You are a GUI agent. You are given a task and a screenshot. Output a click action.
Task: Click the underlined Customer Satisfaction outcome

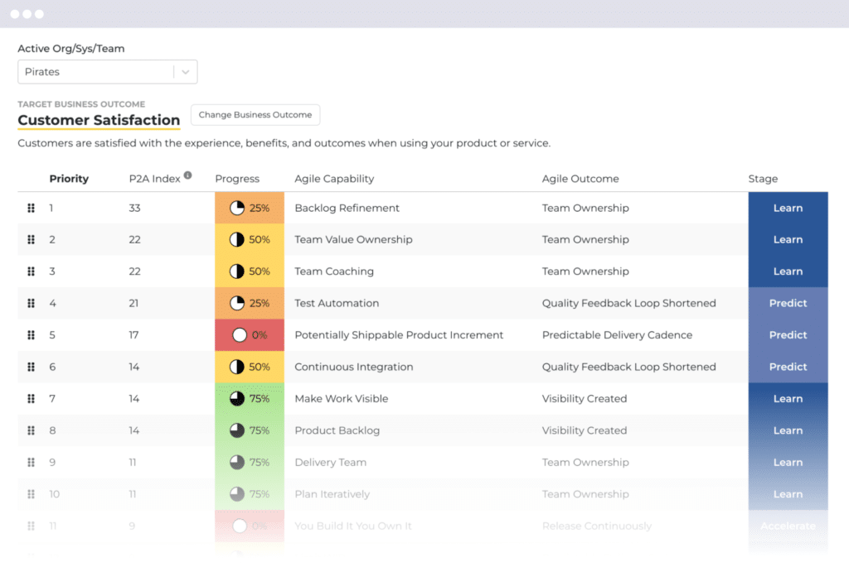(x=98, y=120)
